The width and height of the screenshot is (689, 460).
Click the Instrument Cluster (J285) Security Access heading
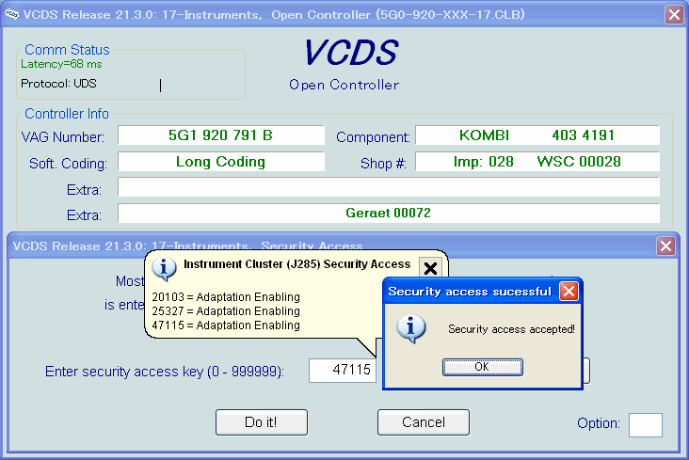pyautogui.click(x=297, y=264)
